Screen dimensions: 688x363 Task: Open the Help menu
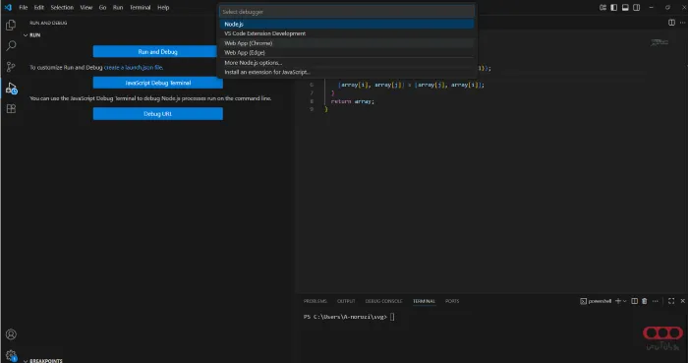[163, 8]
